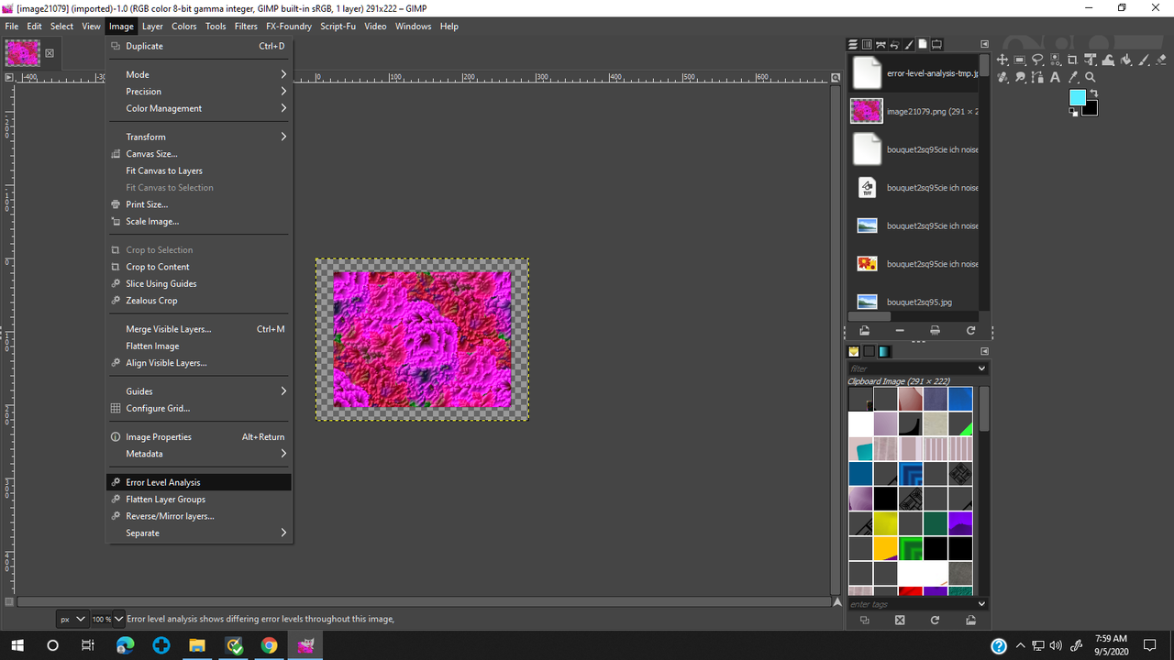Image resolution: width=1174 pixels, height=660 pixels.
Task: Expand the Color Management submenu
Action: tap(199, 108)
